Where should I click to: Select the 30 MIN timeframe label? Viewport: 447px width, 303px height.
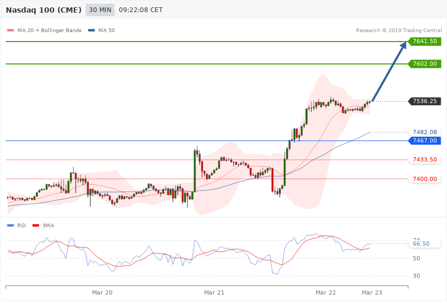pyautogui.click(x=100, y=10)
